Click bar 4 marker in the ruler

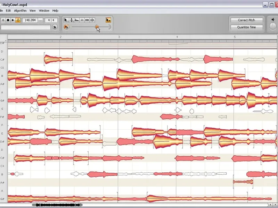[177, 37]
